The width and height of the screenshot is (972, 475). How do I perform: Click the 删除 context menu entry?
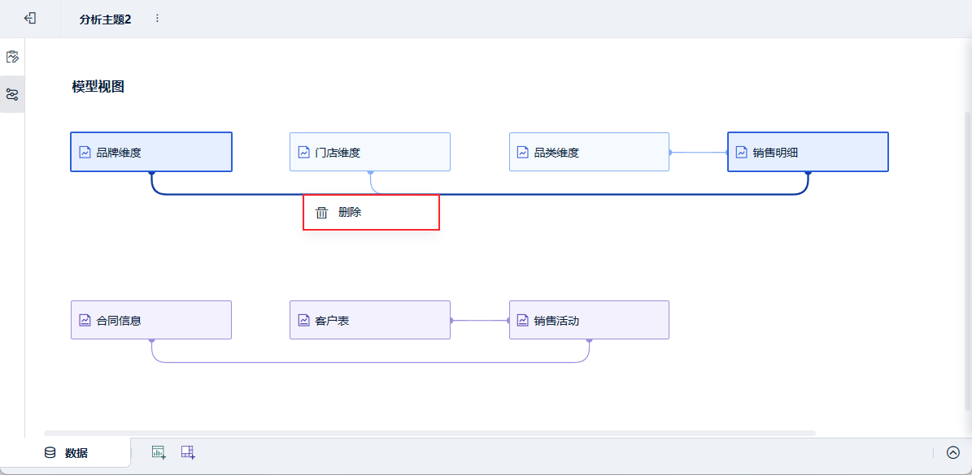351,213
